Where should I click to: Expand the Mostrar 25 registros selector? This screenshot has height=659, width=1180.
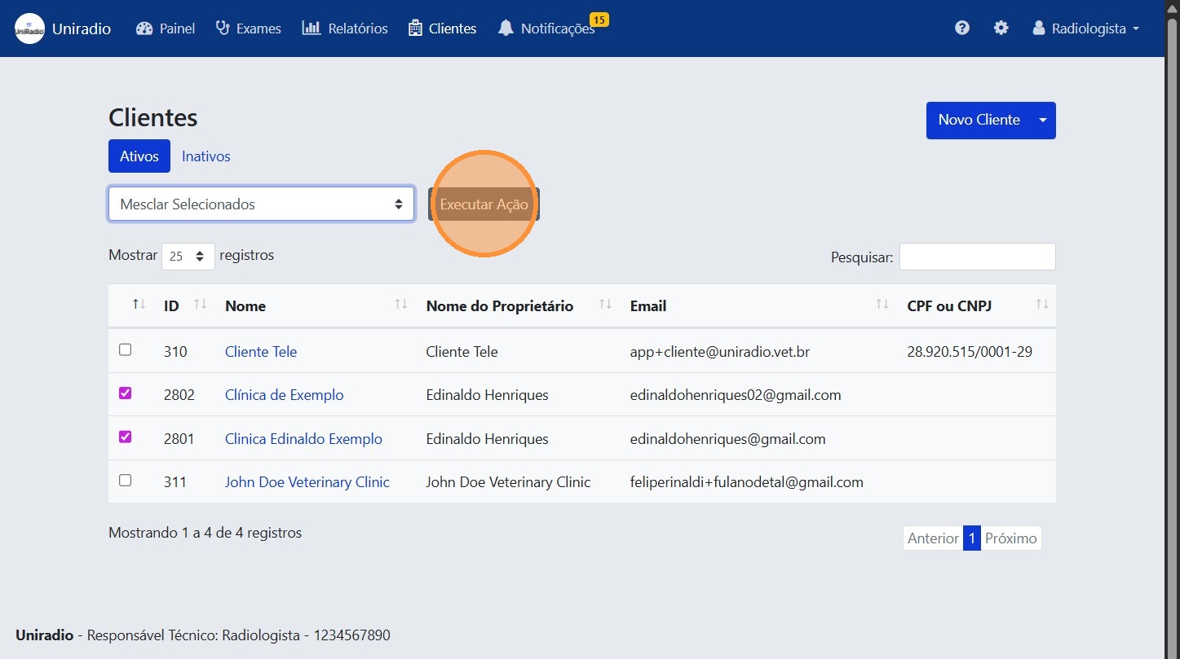pos(188,256)
